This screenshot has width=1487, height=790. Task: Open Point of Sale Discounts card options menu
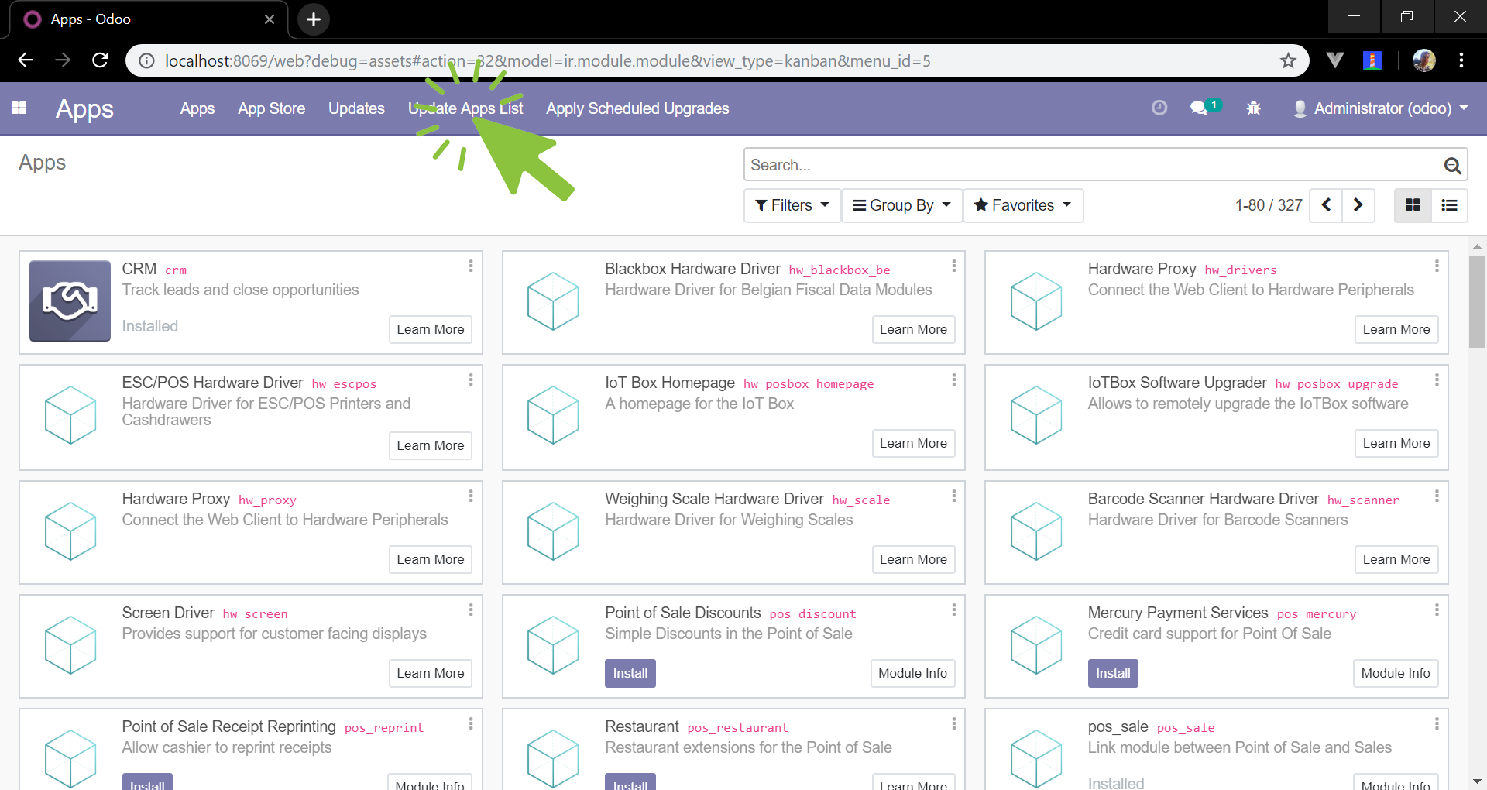click(x=954, y=610)
